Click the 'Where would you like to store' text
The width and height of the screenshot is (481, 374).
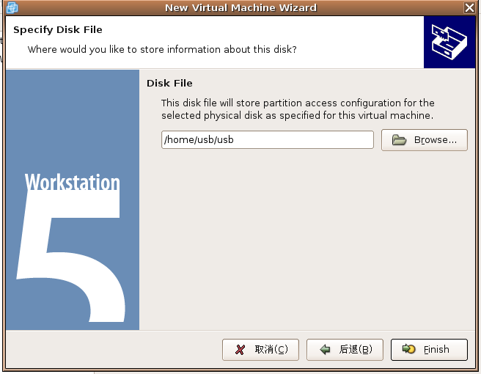pos(162,49)
